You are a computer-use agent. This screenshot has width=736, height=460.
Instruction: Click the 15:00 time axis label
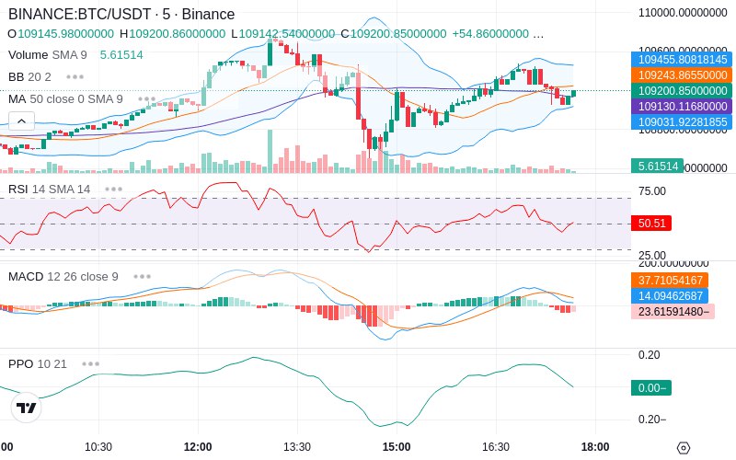click(397, 447)
